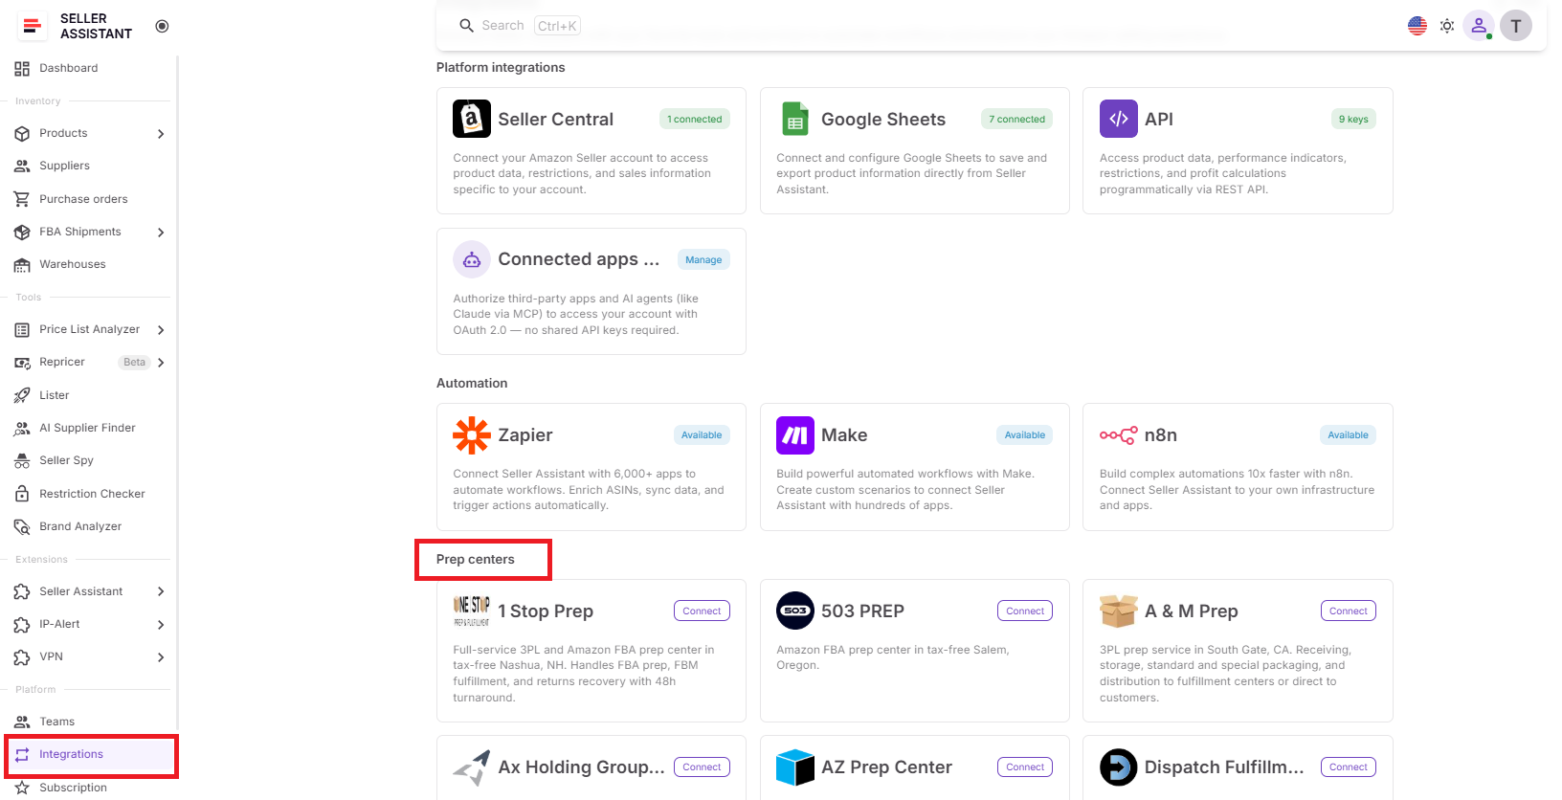Click the n8n logo icon

click(x=1119, y=435)
